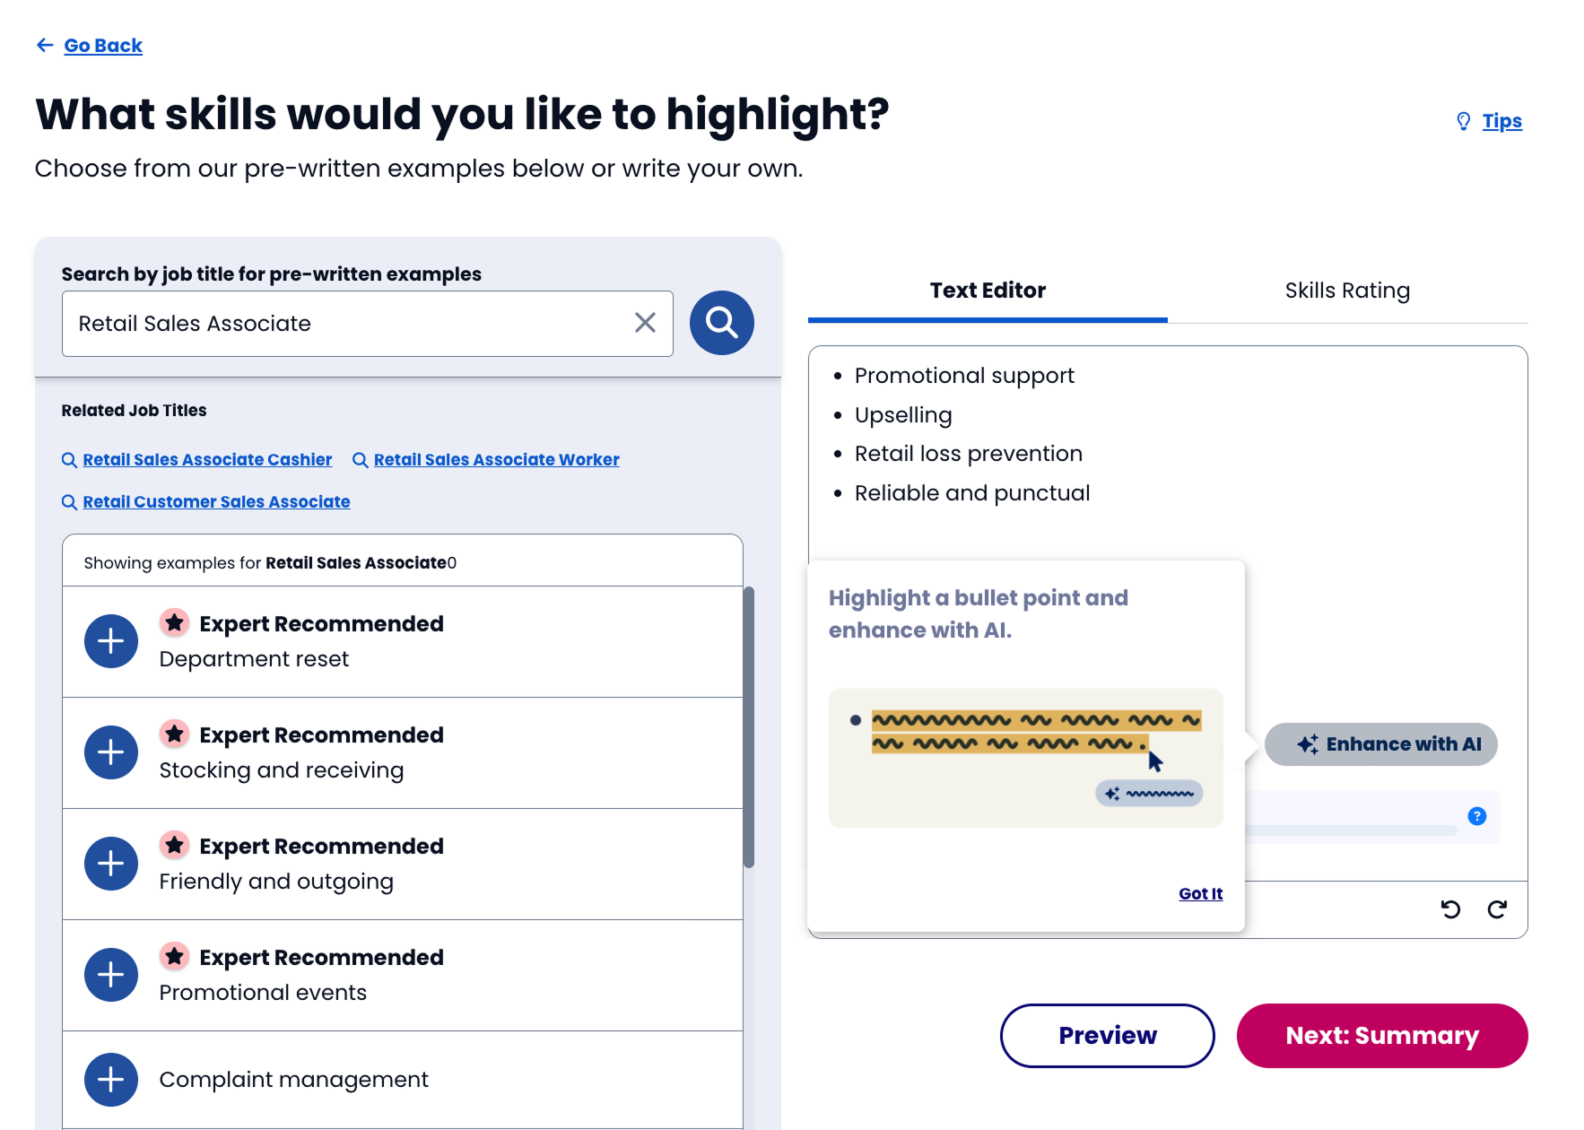Dismiss the tooltip with Got It
This screenshot has height=1130, width=1584.
click(x=1200, y=893)
